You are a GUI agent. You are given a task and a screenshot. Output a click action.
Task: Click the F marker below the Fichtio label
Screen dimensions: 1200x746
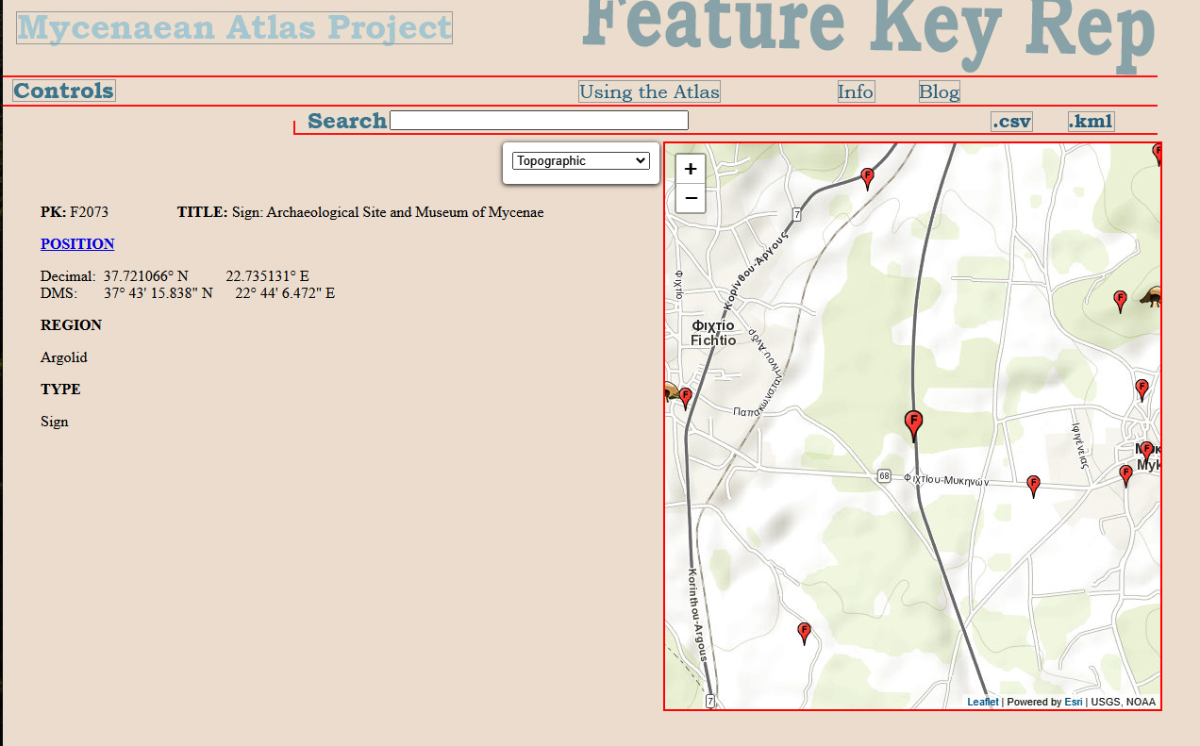coord(686,397)
